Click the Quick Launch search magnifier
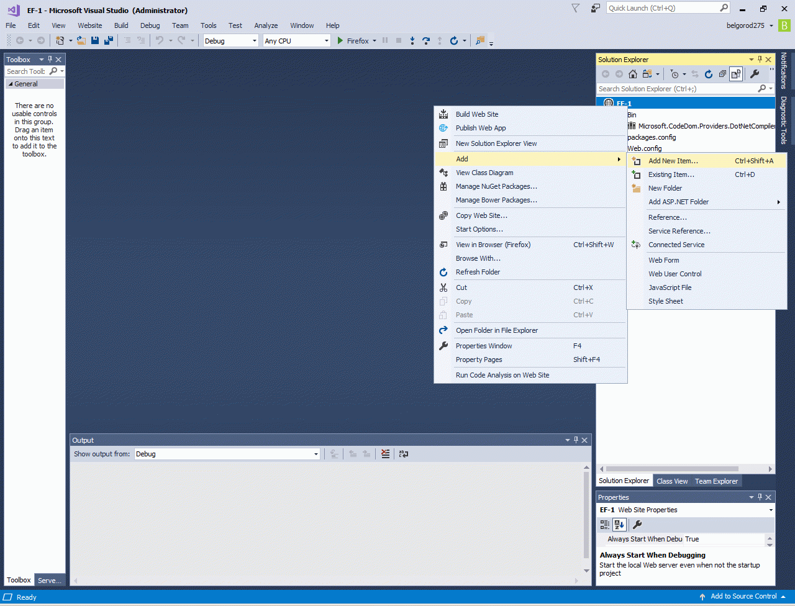 click(x=724, y=8)
